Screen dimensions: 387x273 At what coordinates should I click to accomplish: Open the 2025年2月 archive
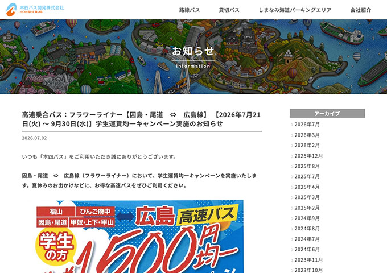[x=307, y=208]
